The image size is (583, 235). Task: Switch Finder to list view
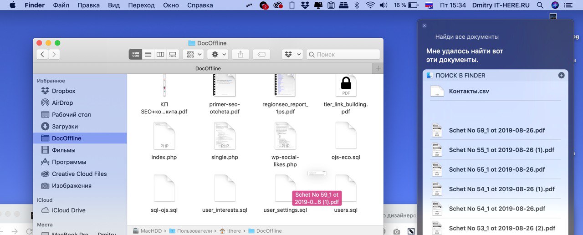[x=148, y=54]
